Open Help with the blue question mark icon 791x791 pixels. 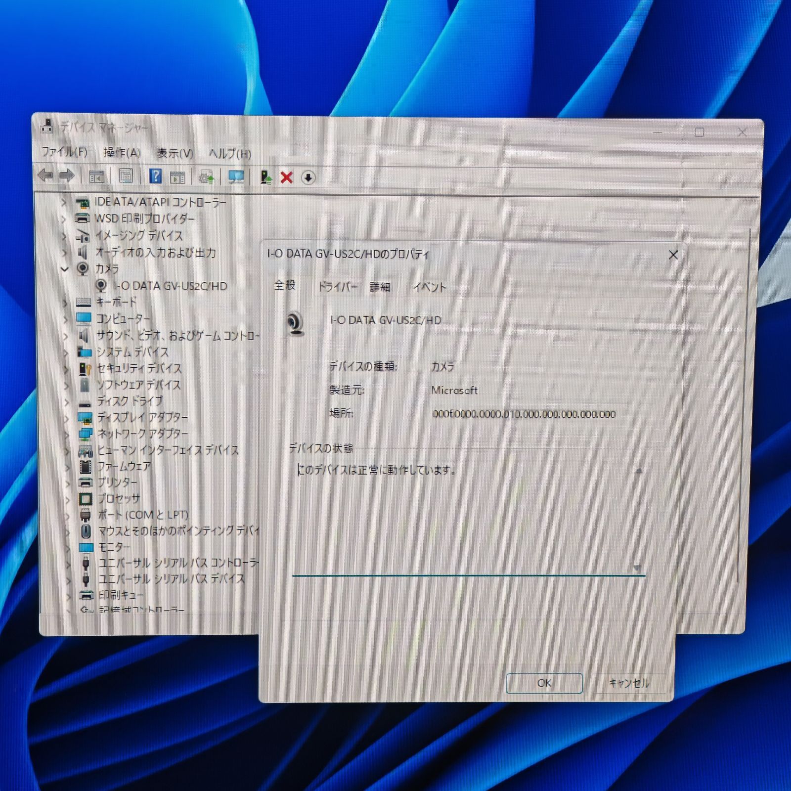point(156,176)
